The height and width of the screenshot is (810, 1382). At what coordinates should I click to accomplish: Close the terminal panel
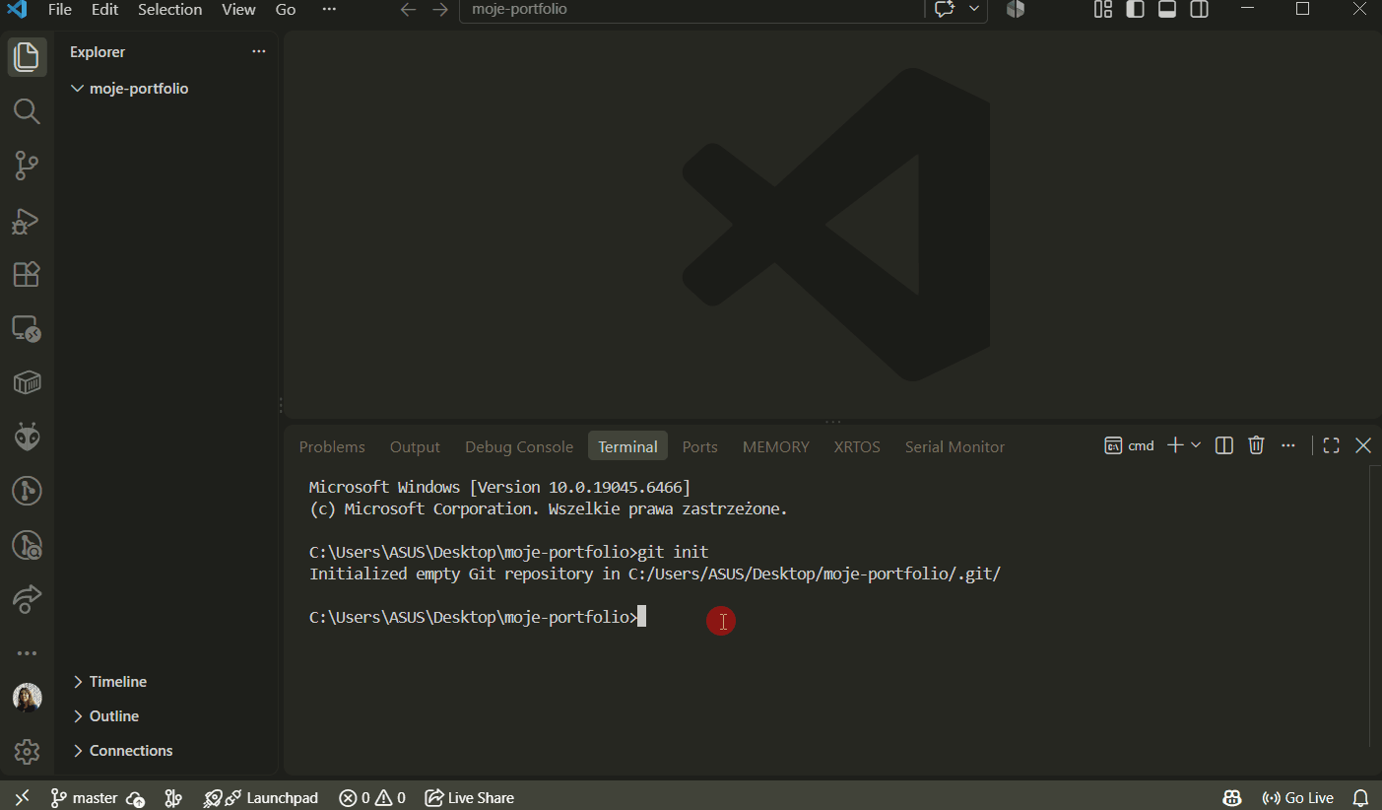[1363, 445]
